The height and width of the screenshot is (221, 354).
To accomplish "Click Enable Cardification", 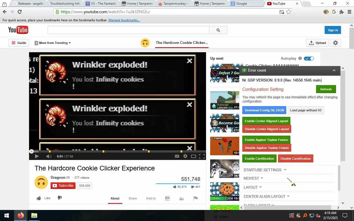I will tap(259, 159).
